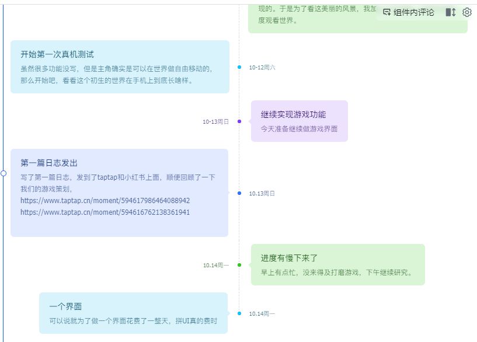Click the light-blue timeline dot beside 一个界面
The height and width of the screenshot is (342, 477).
tap(239, 313)
